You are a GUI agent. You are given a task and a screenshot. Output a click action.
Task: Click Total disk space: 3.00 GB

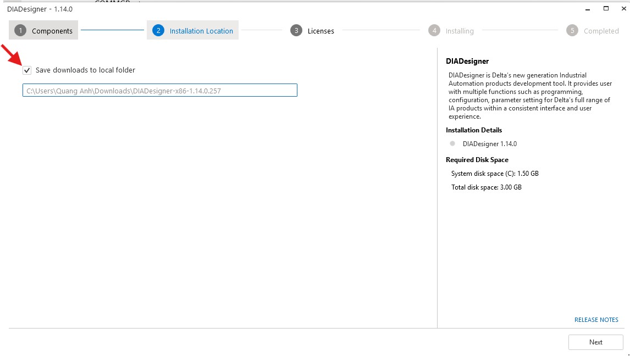[486, 187]
